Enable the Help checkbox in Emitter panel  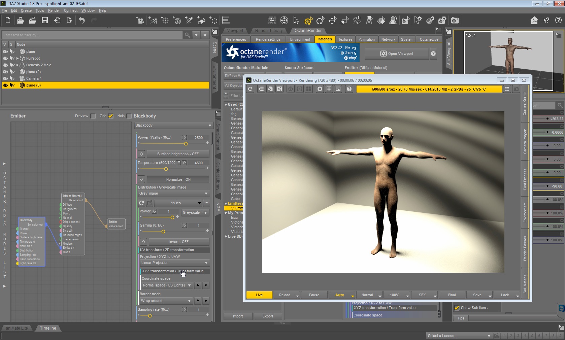pyautogui.click(x=129, y=116)
